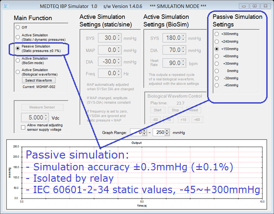Skip waveform forward 60 seconds
Image resolution: width=274 pixels, height=214 pixels.
click(x=197, y=119)
